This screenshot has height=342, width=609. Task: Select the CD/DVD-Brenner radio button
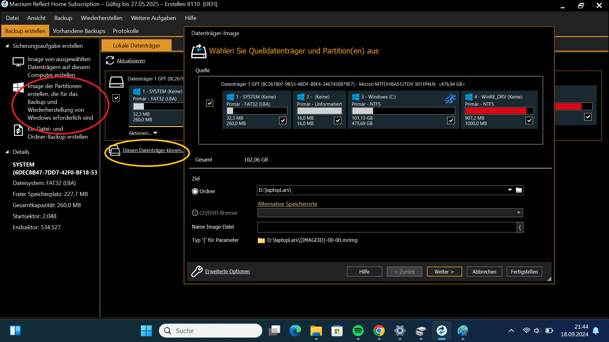(195, 213)
